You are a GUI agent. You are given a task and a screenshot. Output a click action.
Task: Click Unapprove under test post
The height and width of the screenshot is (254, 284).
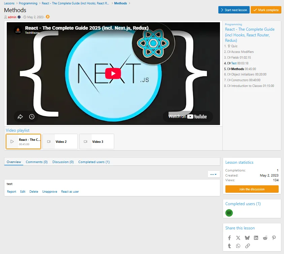pyautogui.click(x=50, y=191)
